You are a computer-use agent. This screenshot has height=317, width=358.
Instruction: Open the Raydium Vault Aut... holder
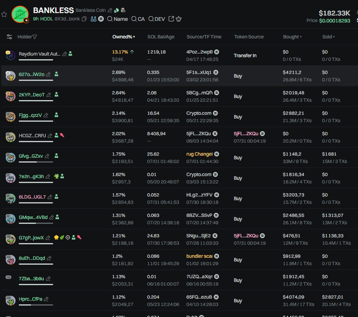pos(40,54)
